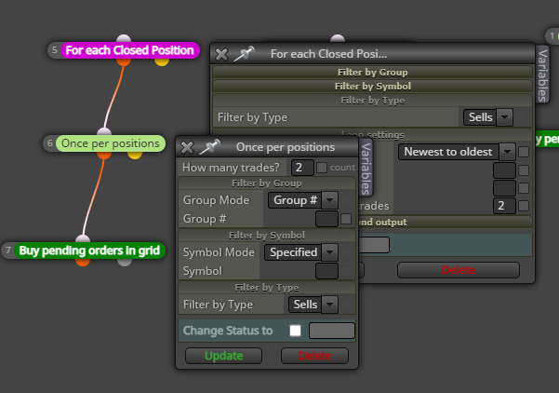Image resolution: width=559 pixels, height=393 pixels.
Task: Toggle checkbox next to Group # field
Action: [346, 219]
